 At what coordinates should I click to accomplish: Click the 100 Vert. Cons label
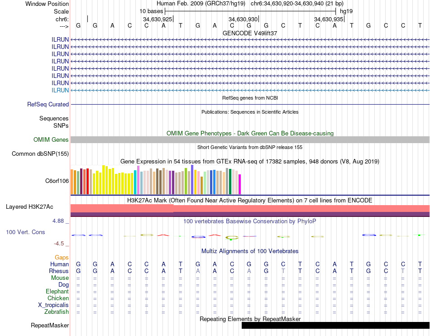tap(25, 232)
